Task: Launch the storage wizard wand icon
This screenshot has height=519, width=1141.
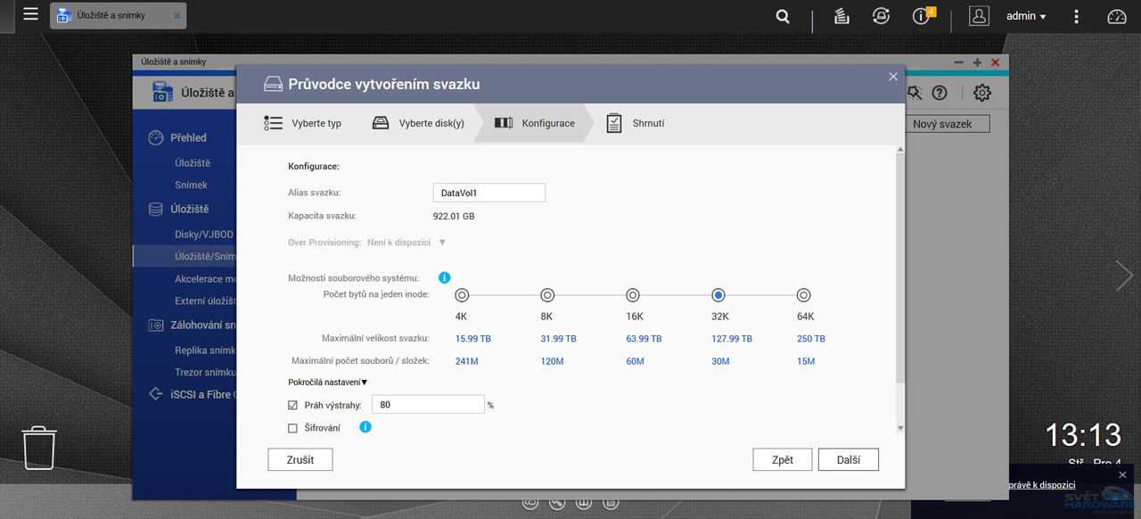Action: click(x=914, y=92)
